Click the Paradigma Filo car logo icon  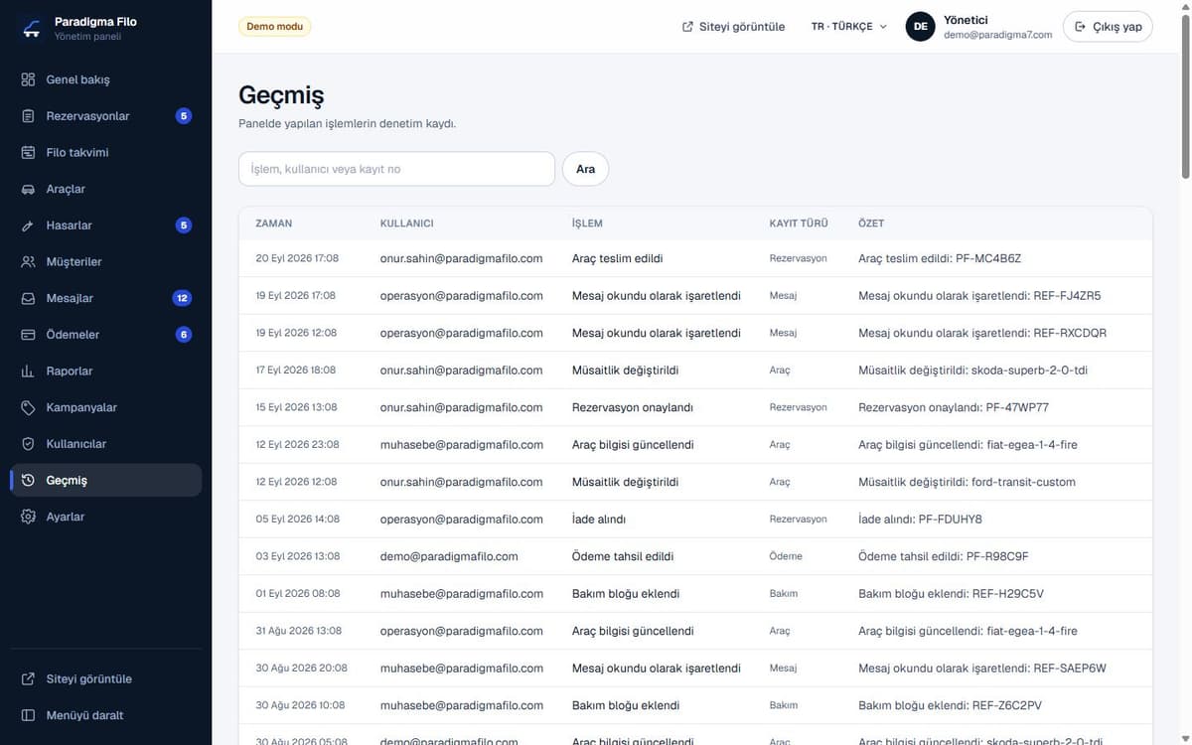(x=32, y=28)
